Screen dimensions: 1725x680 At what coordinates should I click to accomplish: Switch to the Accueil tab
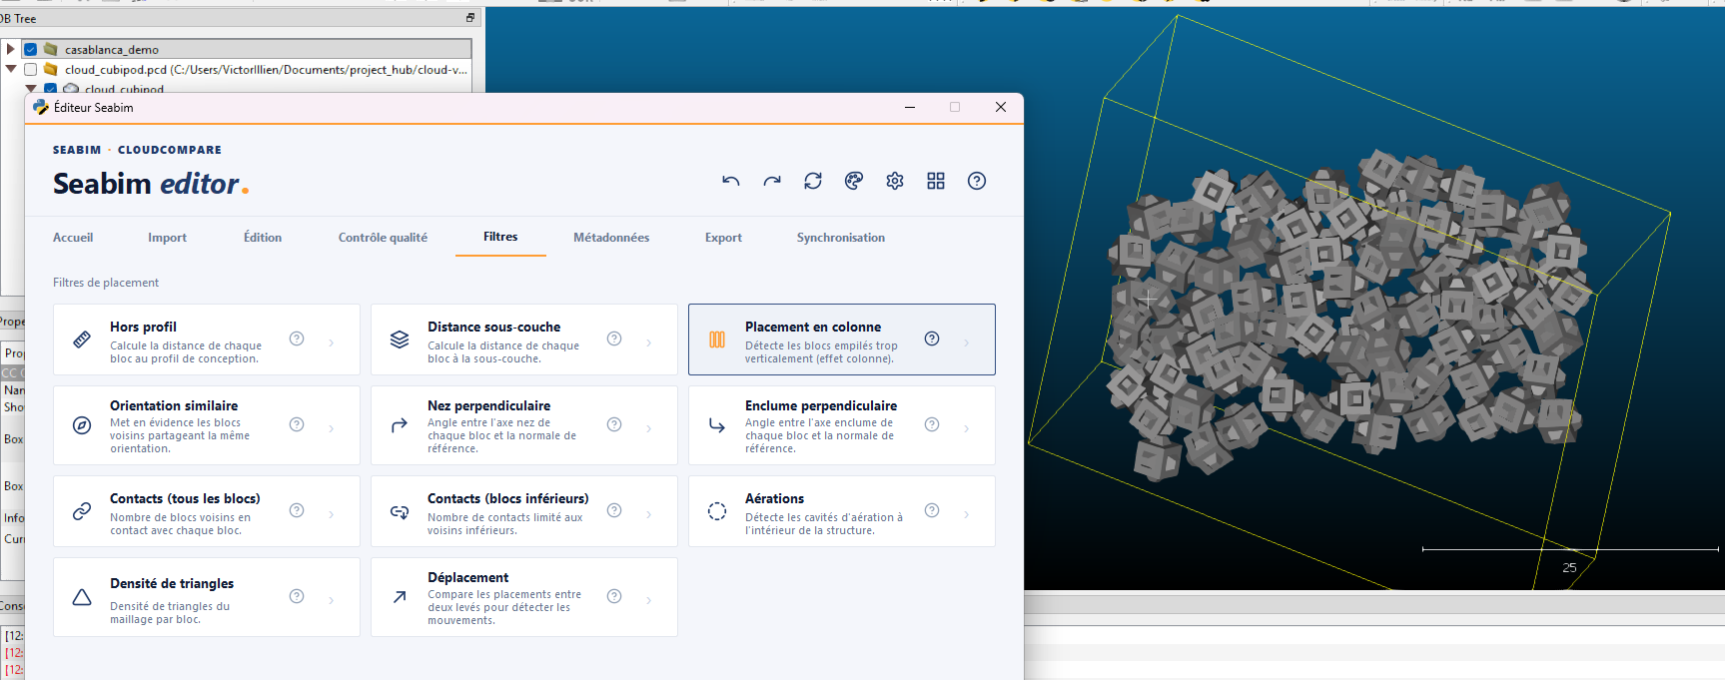73,238
